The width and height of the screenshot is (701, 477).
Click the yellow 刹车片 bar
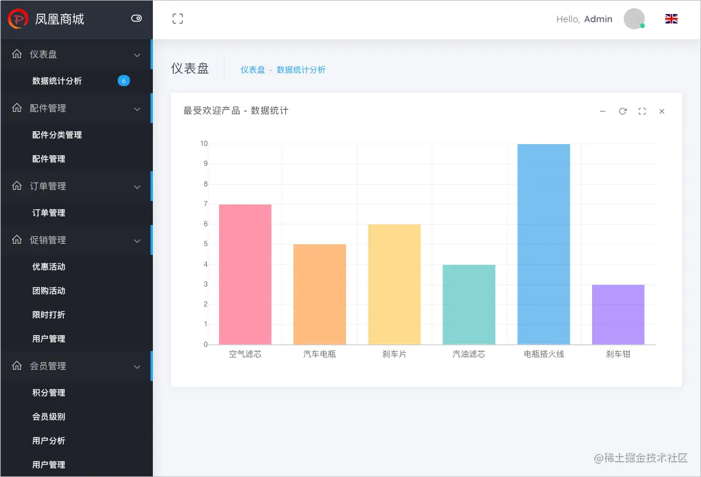pyautogui.click(x=394, y=284)
